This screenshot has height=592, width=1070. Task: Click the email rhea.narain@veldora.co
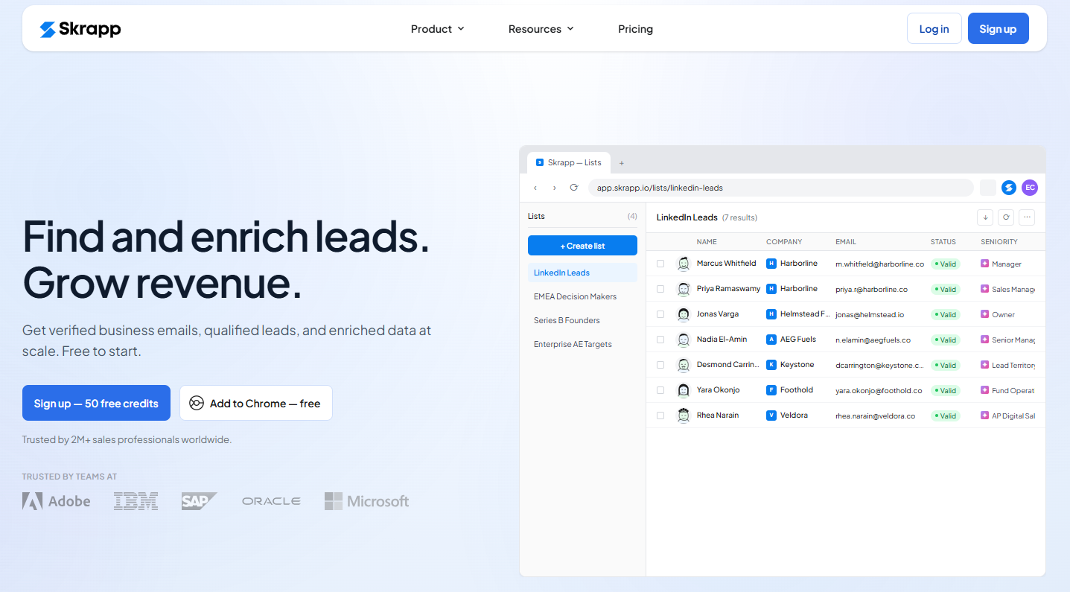875,416
